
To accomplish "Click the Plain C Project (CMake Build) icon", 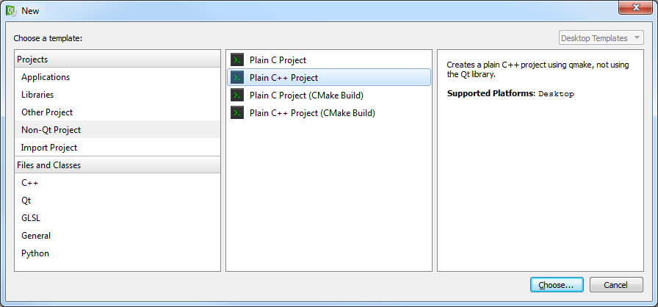I will pos(237,95).
